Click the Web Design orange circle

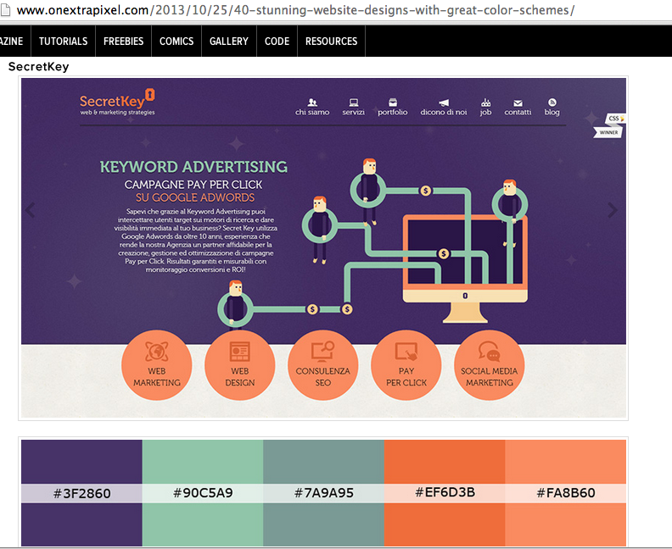click(x=240, y=365)
